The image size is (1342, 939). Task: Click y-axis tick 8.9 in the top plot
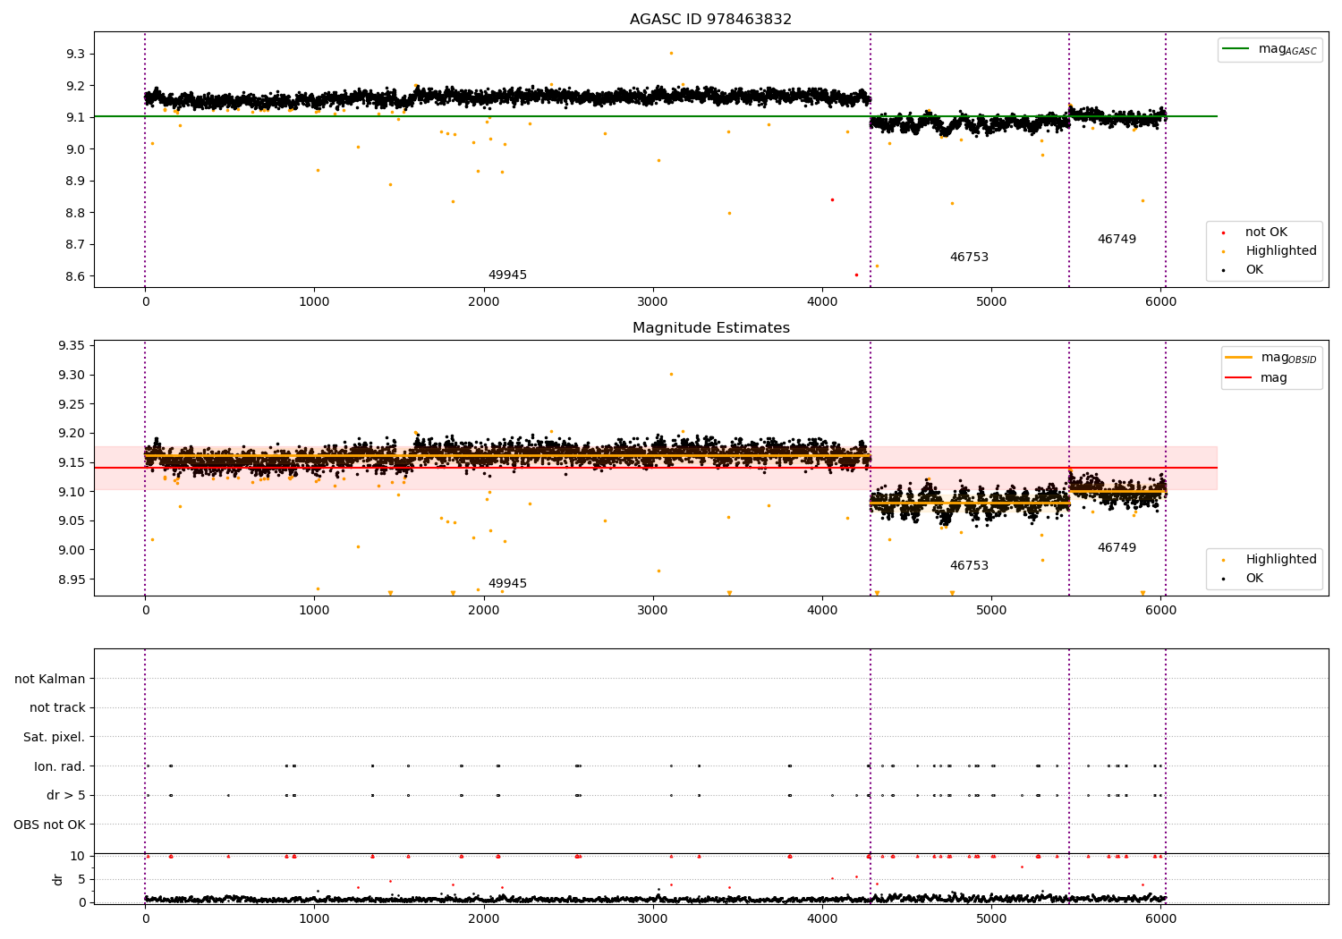tap(75, 182)
